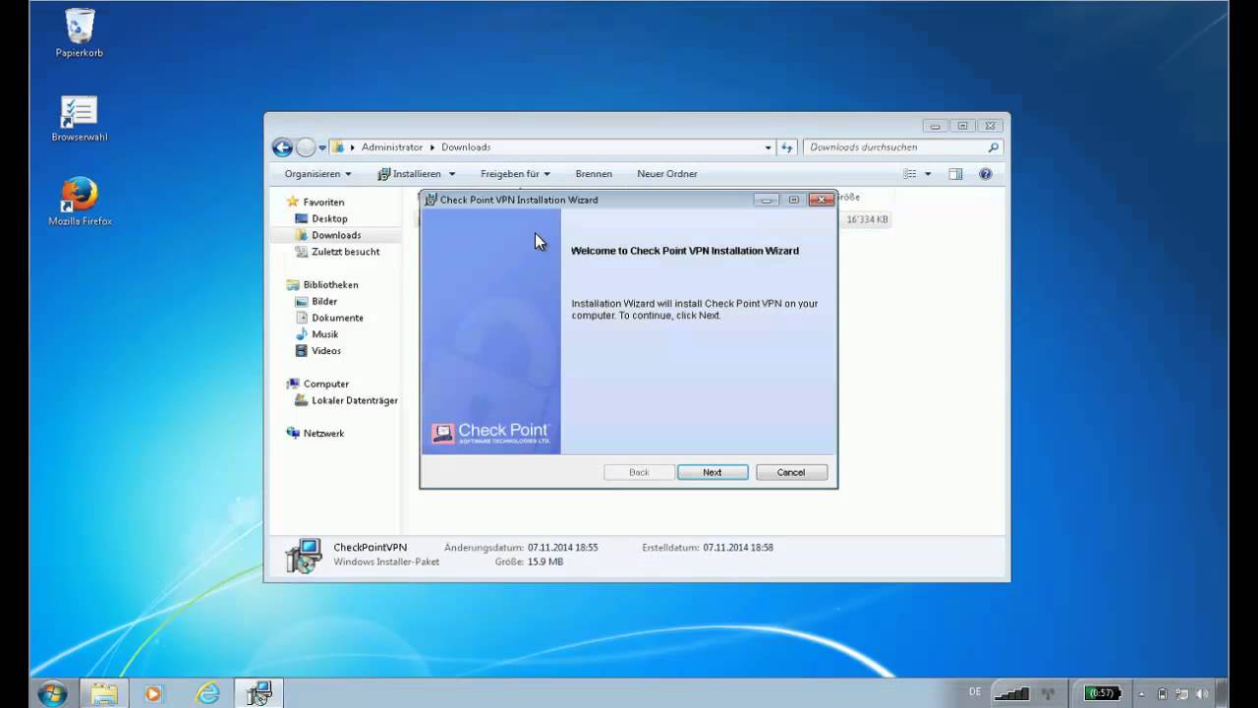Launch Mozilla Firefox from desktop icon

(80, 202)
